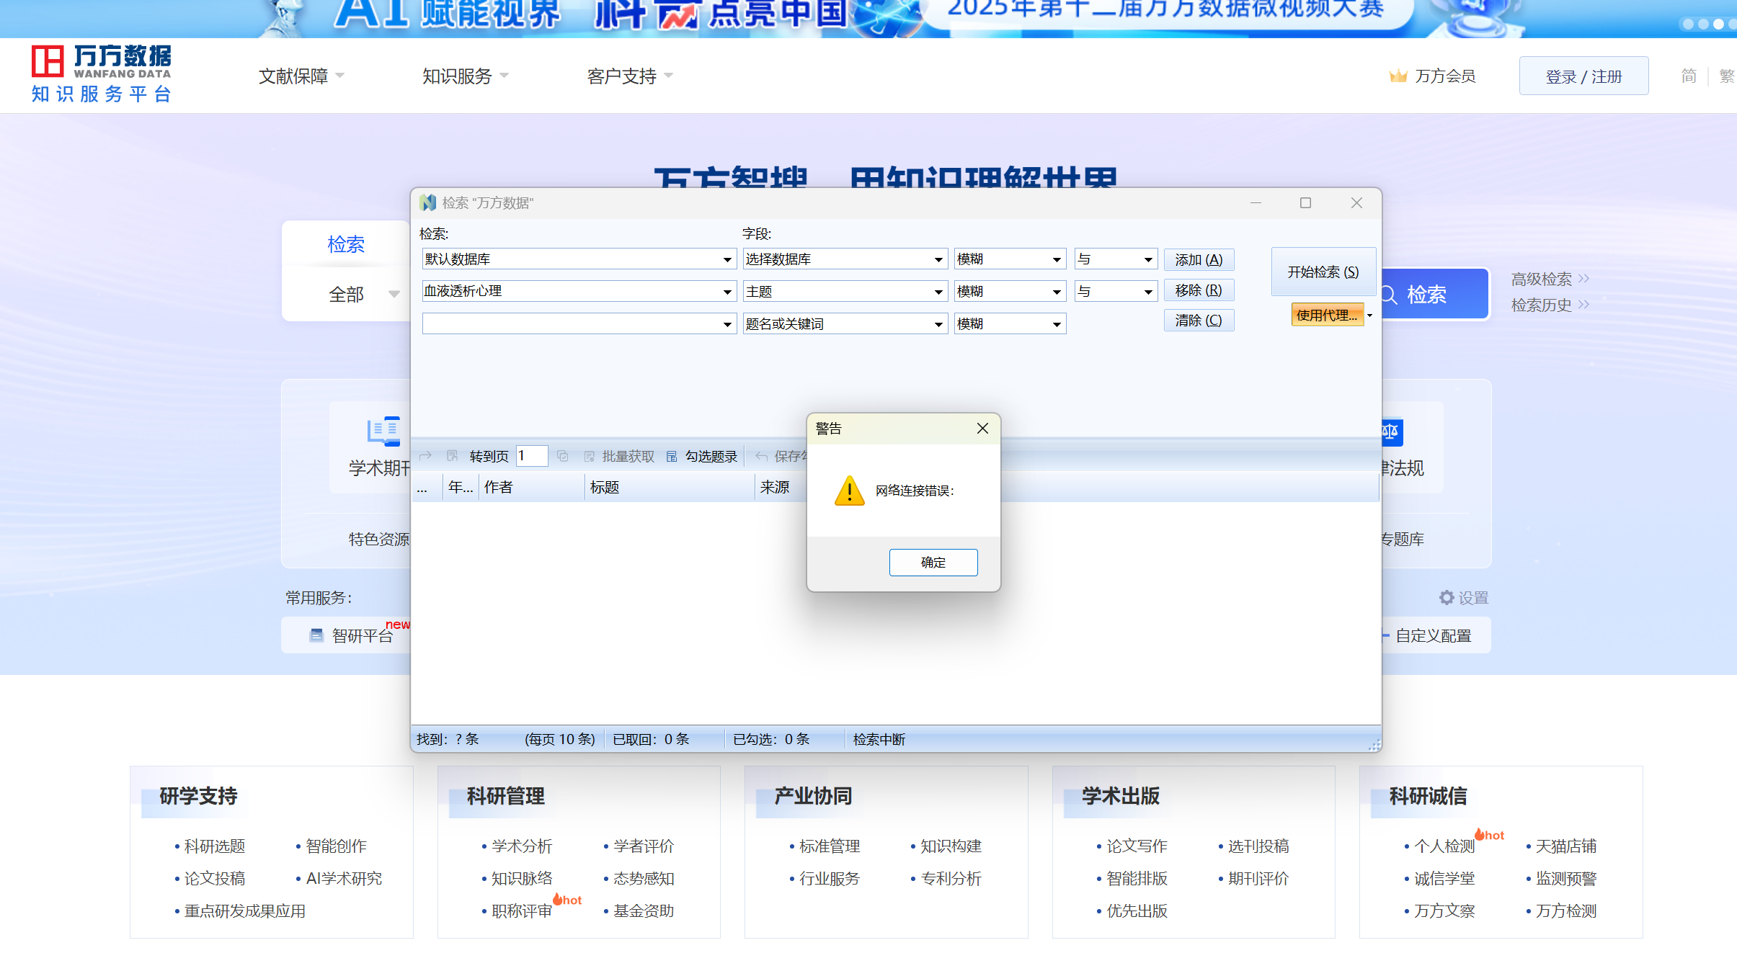Click the page number input box

(532, 456)
